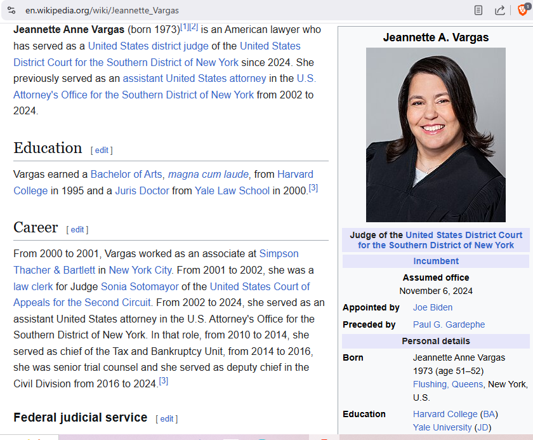Open citation [3] after 'in 2000'
Viewport: 533px width, 440px height.
pyautogui.click(x=313, y=188)
